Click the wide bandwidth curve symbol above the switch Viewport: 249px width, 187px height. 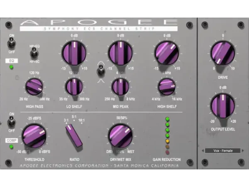[x=101, y=63]
